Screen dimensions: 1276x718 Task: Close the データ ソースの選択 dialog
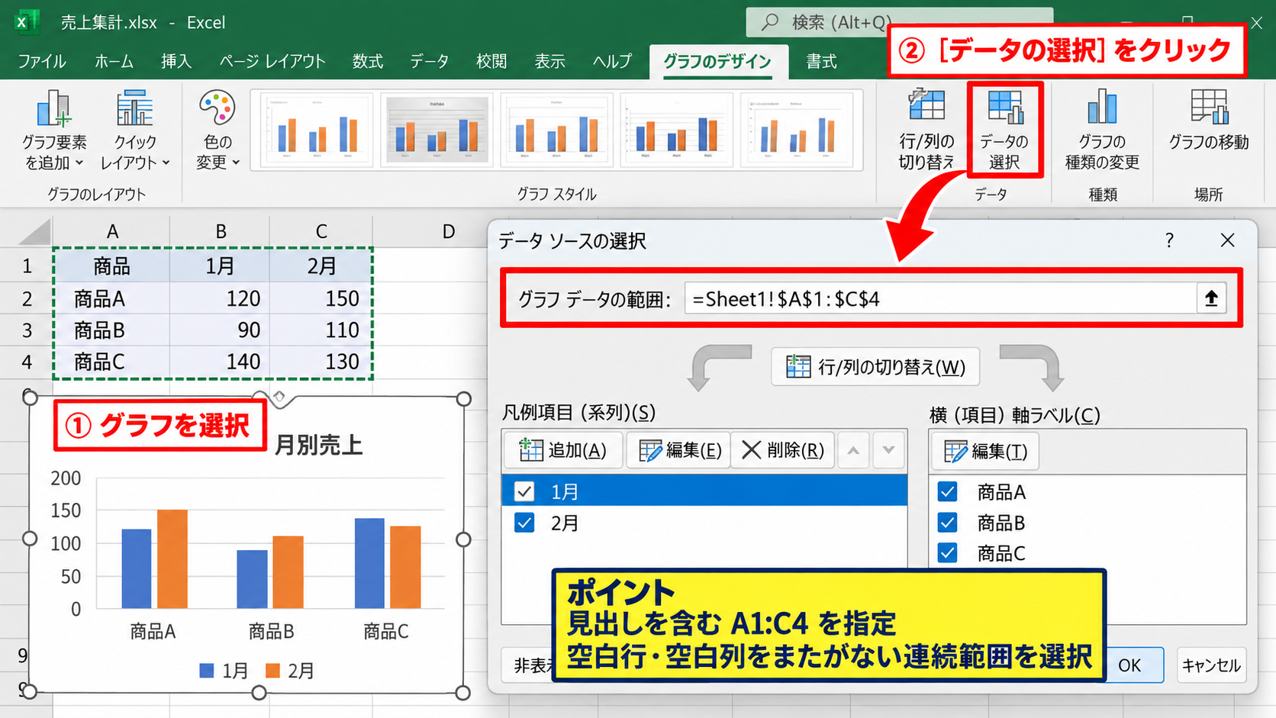pyautogui.click(x=1227, y=240)
